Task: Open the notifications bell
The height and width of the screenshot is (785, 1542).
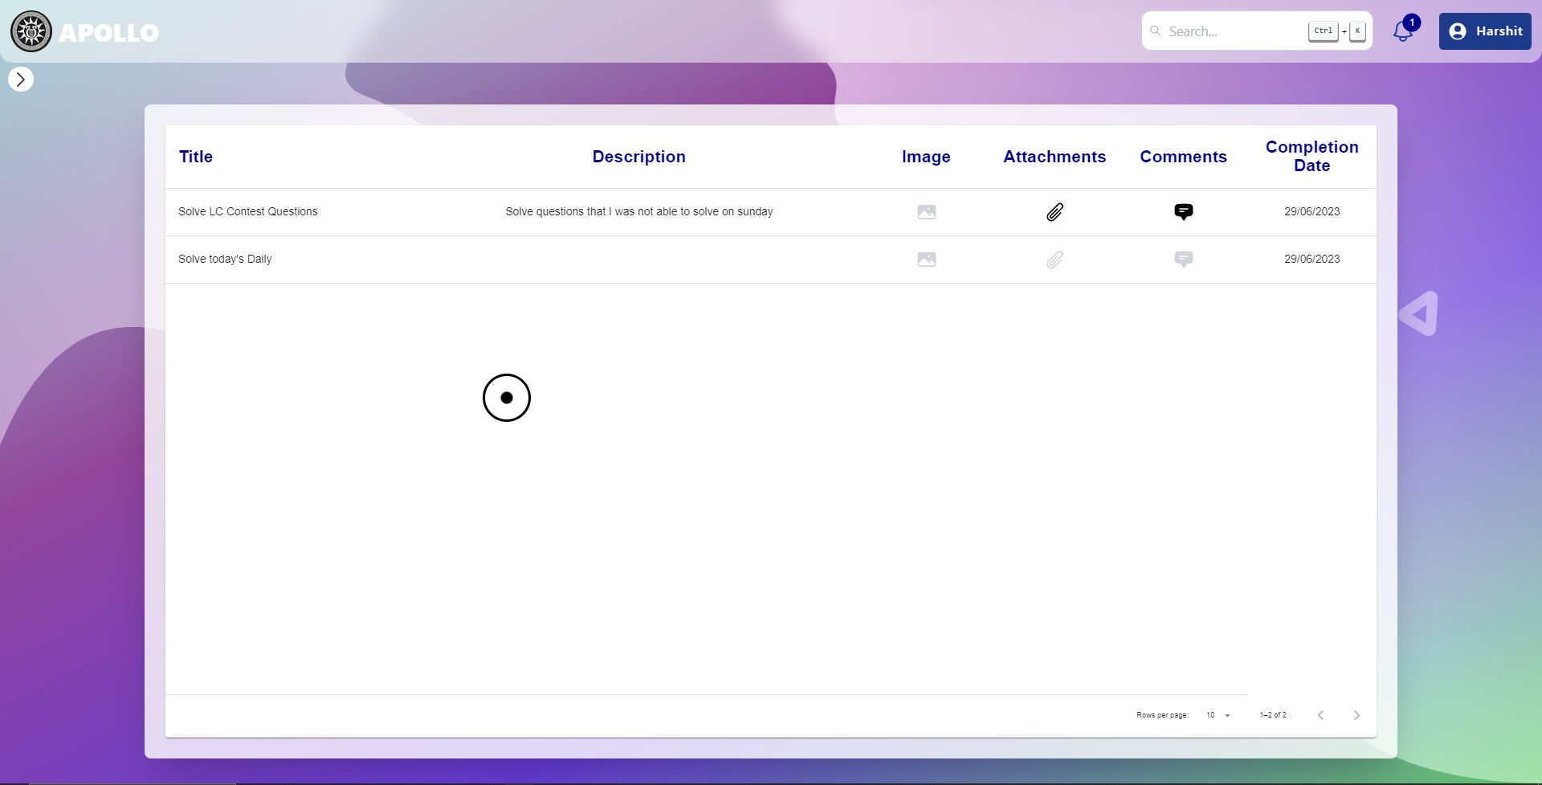Action: pos(1402,31)
